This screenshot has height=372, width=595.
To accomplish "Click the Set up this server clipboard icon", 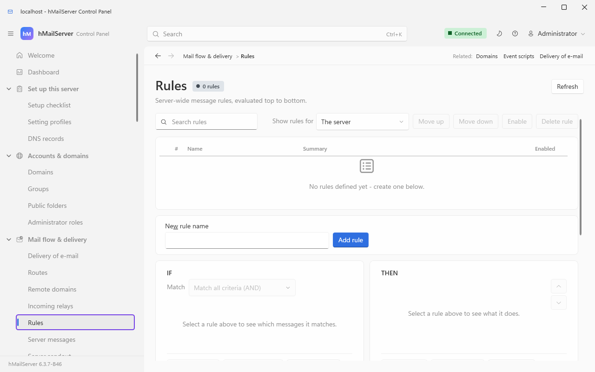I will pyautogui.click(x=20, y=89).
